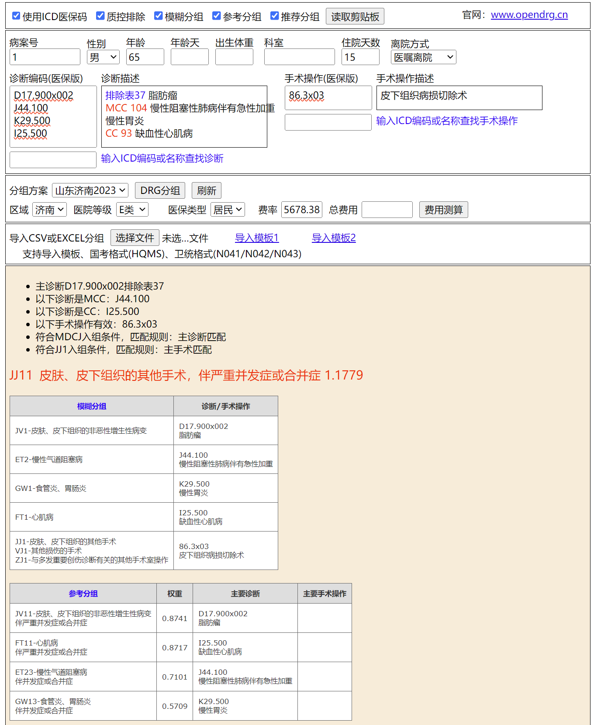Click the DRG分组 button

pos(160,190)
